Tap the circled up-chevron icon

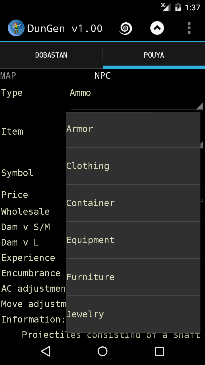coord(157,28)
